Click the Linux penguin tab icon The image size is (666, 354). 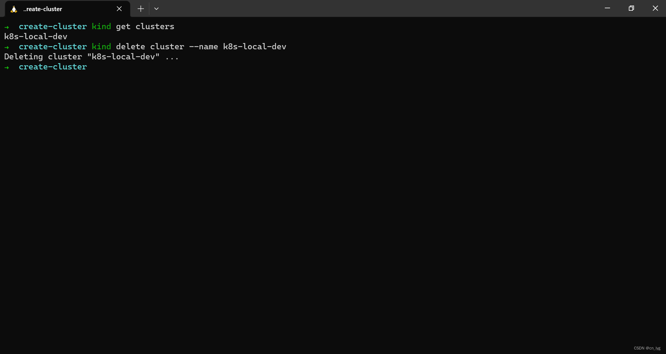point(14,9)
